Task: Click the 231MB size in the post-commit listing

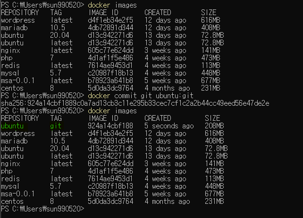Action: pos(214,201)
